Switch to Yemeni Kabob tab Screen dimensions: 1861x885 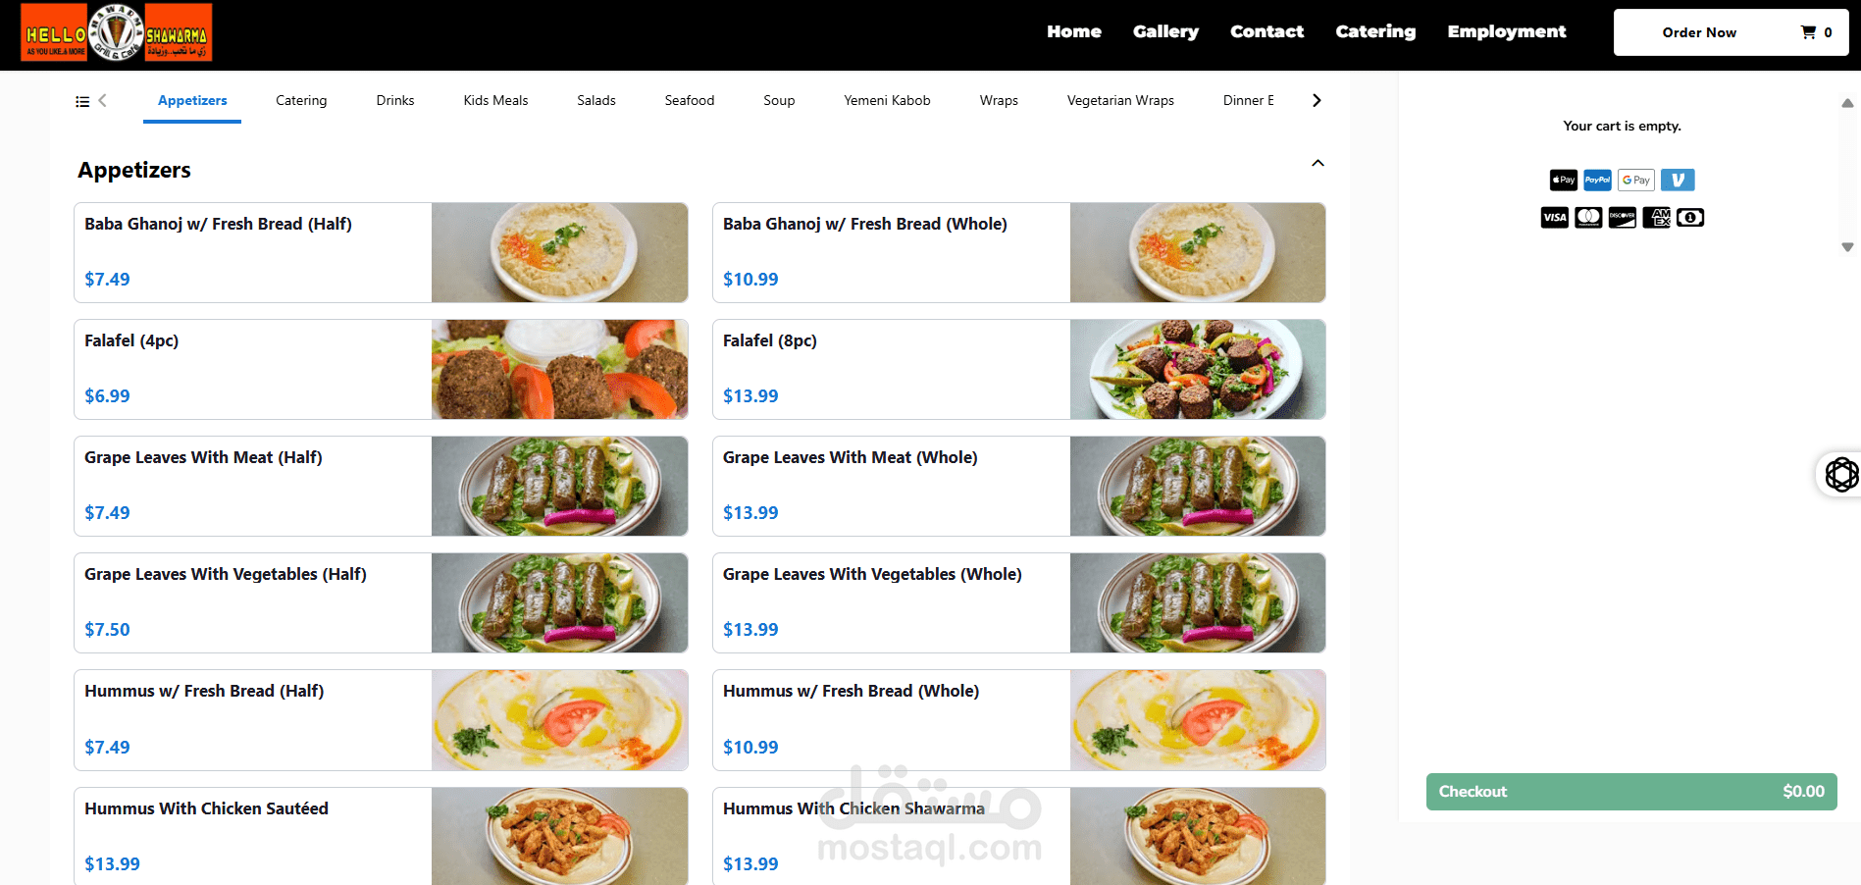point(887,100)
